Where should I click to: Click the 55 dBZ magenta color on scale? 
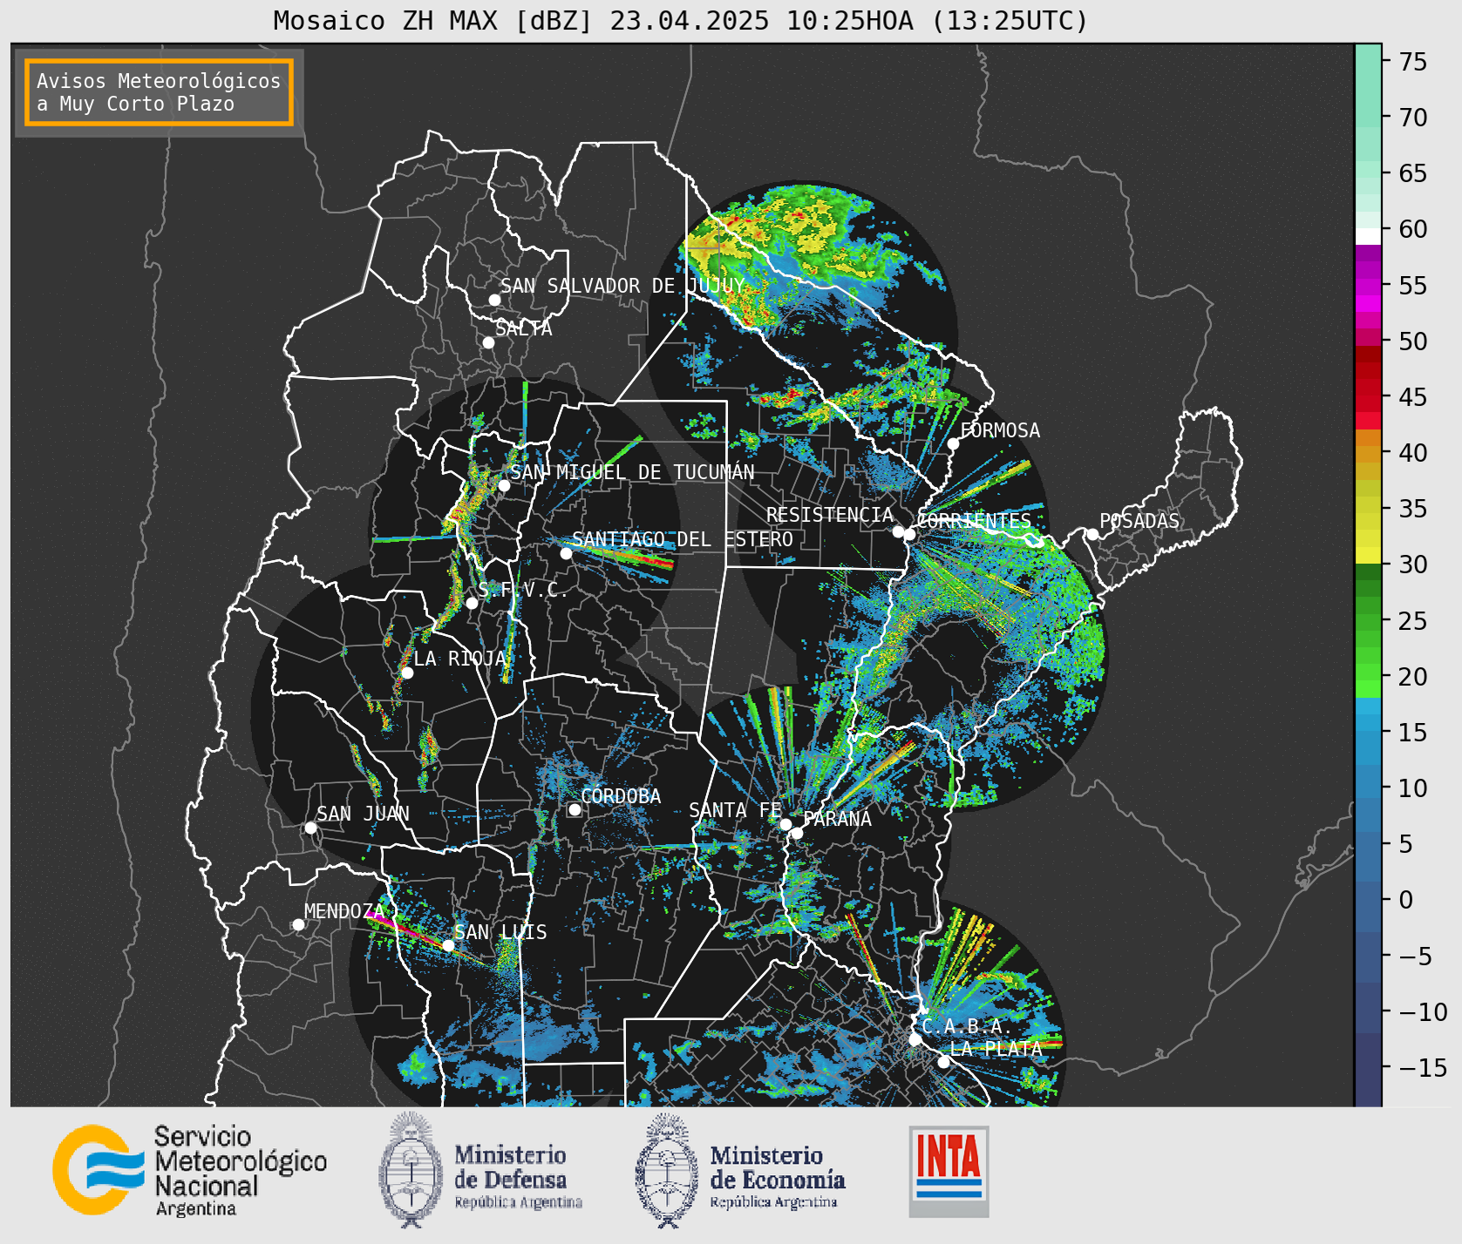(x=1368, y=286)
